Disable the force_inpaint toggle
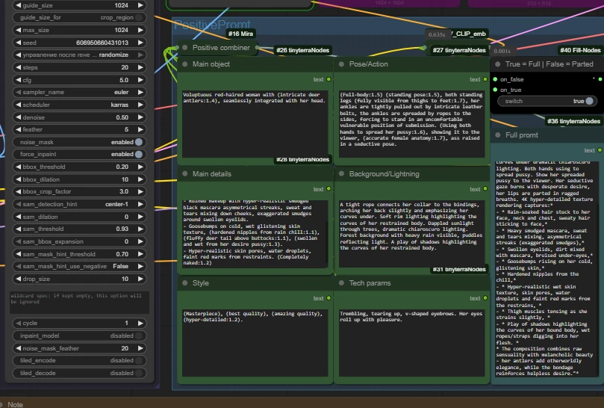604x408 pixels. pos(139,155)
